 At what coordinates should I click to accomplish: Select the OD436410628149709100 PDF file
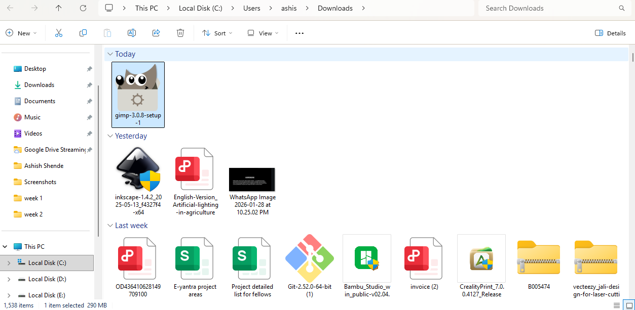[138, 267]
